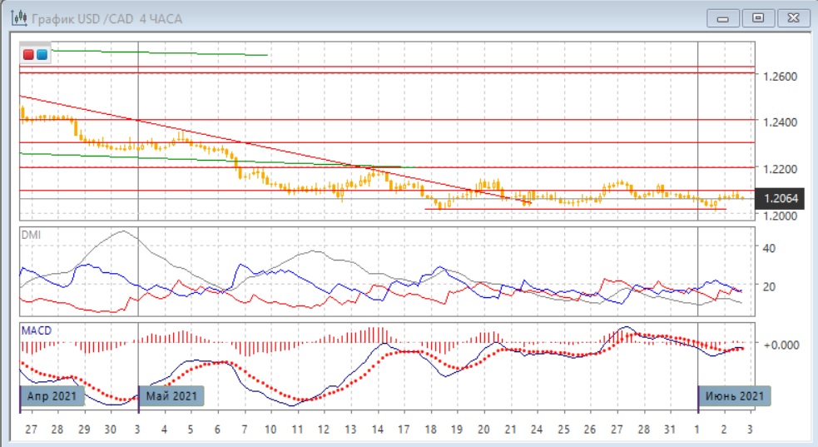
Task: Click date 27 at the timeline's left end
Action: click(x=31, y=429)
